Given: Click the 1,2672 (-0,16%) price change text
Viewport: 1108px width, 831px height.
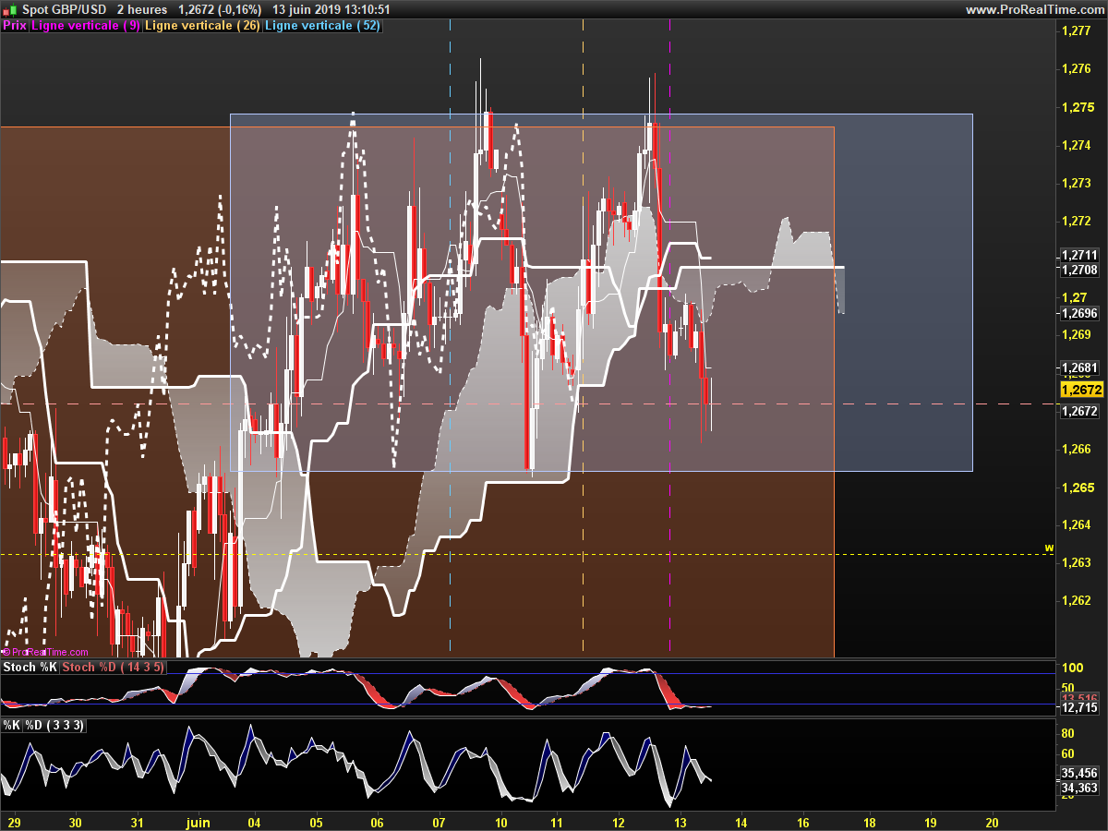Looking at the screenshot, I should [219, 9].
